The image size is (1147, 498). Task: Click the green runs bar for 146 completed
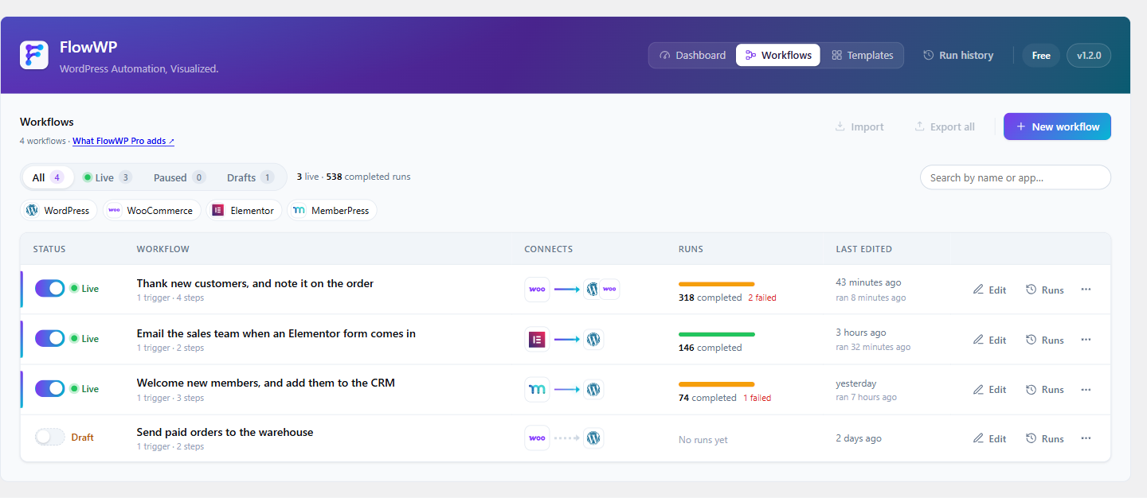pyautogui.click(x=716, y=334)
